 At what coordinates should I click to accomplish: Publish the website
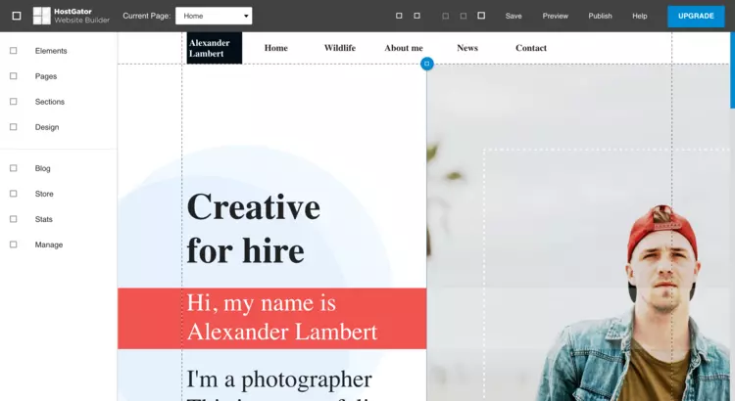click(600, 16)
